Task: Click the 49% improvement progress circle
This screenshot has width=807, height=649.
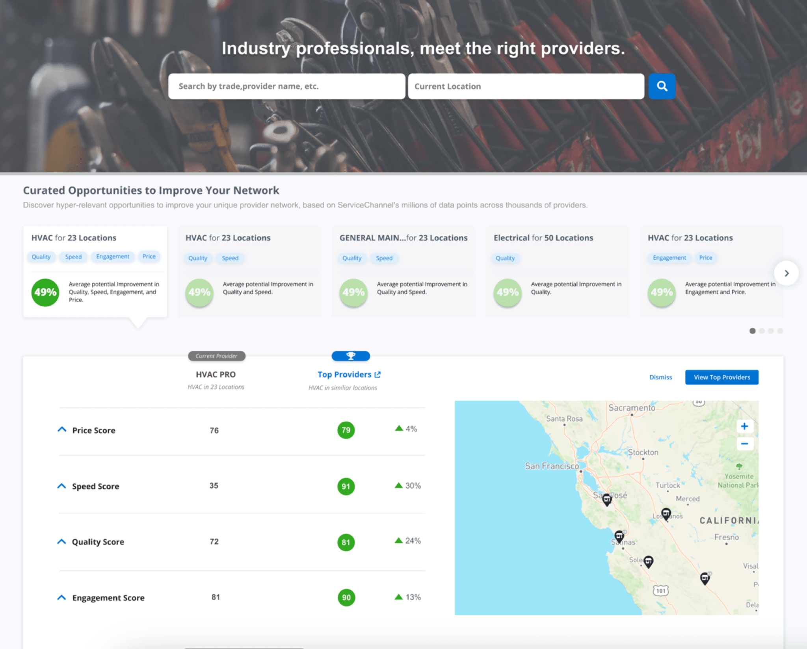Action: pos(45,292)
